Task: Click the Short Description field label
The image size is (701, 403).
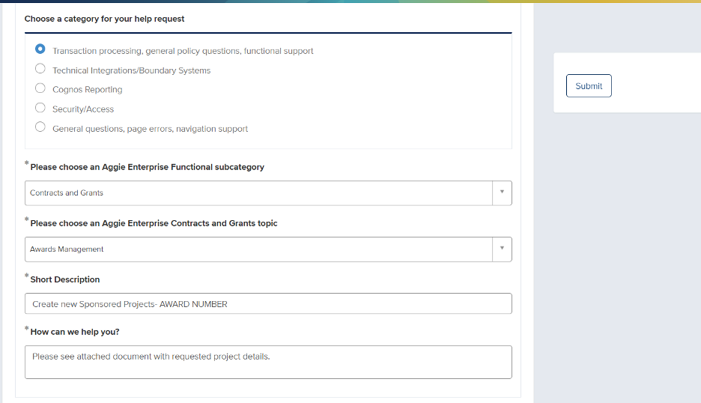Action: [x=65, y=279]
